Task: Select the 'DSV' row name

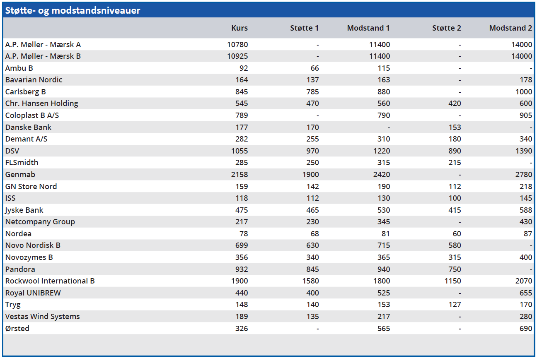Action: [12, 151]
